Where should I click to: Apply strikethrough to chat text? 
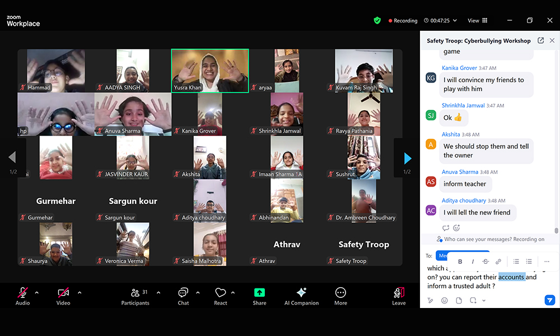(x=486, y=262)
